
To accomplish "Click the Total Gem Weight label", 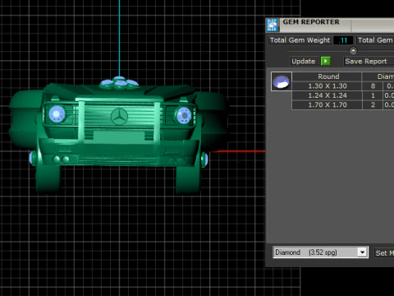I will (x=300, y=40).
